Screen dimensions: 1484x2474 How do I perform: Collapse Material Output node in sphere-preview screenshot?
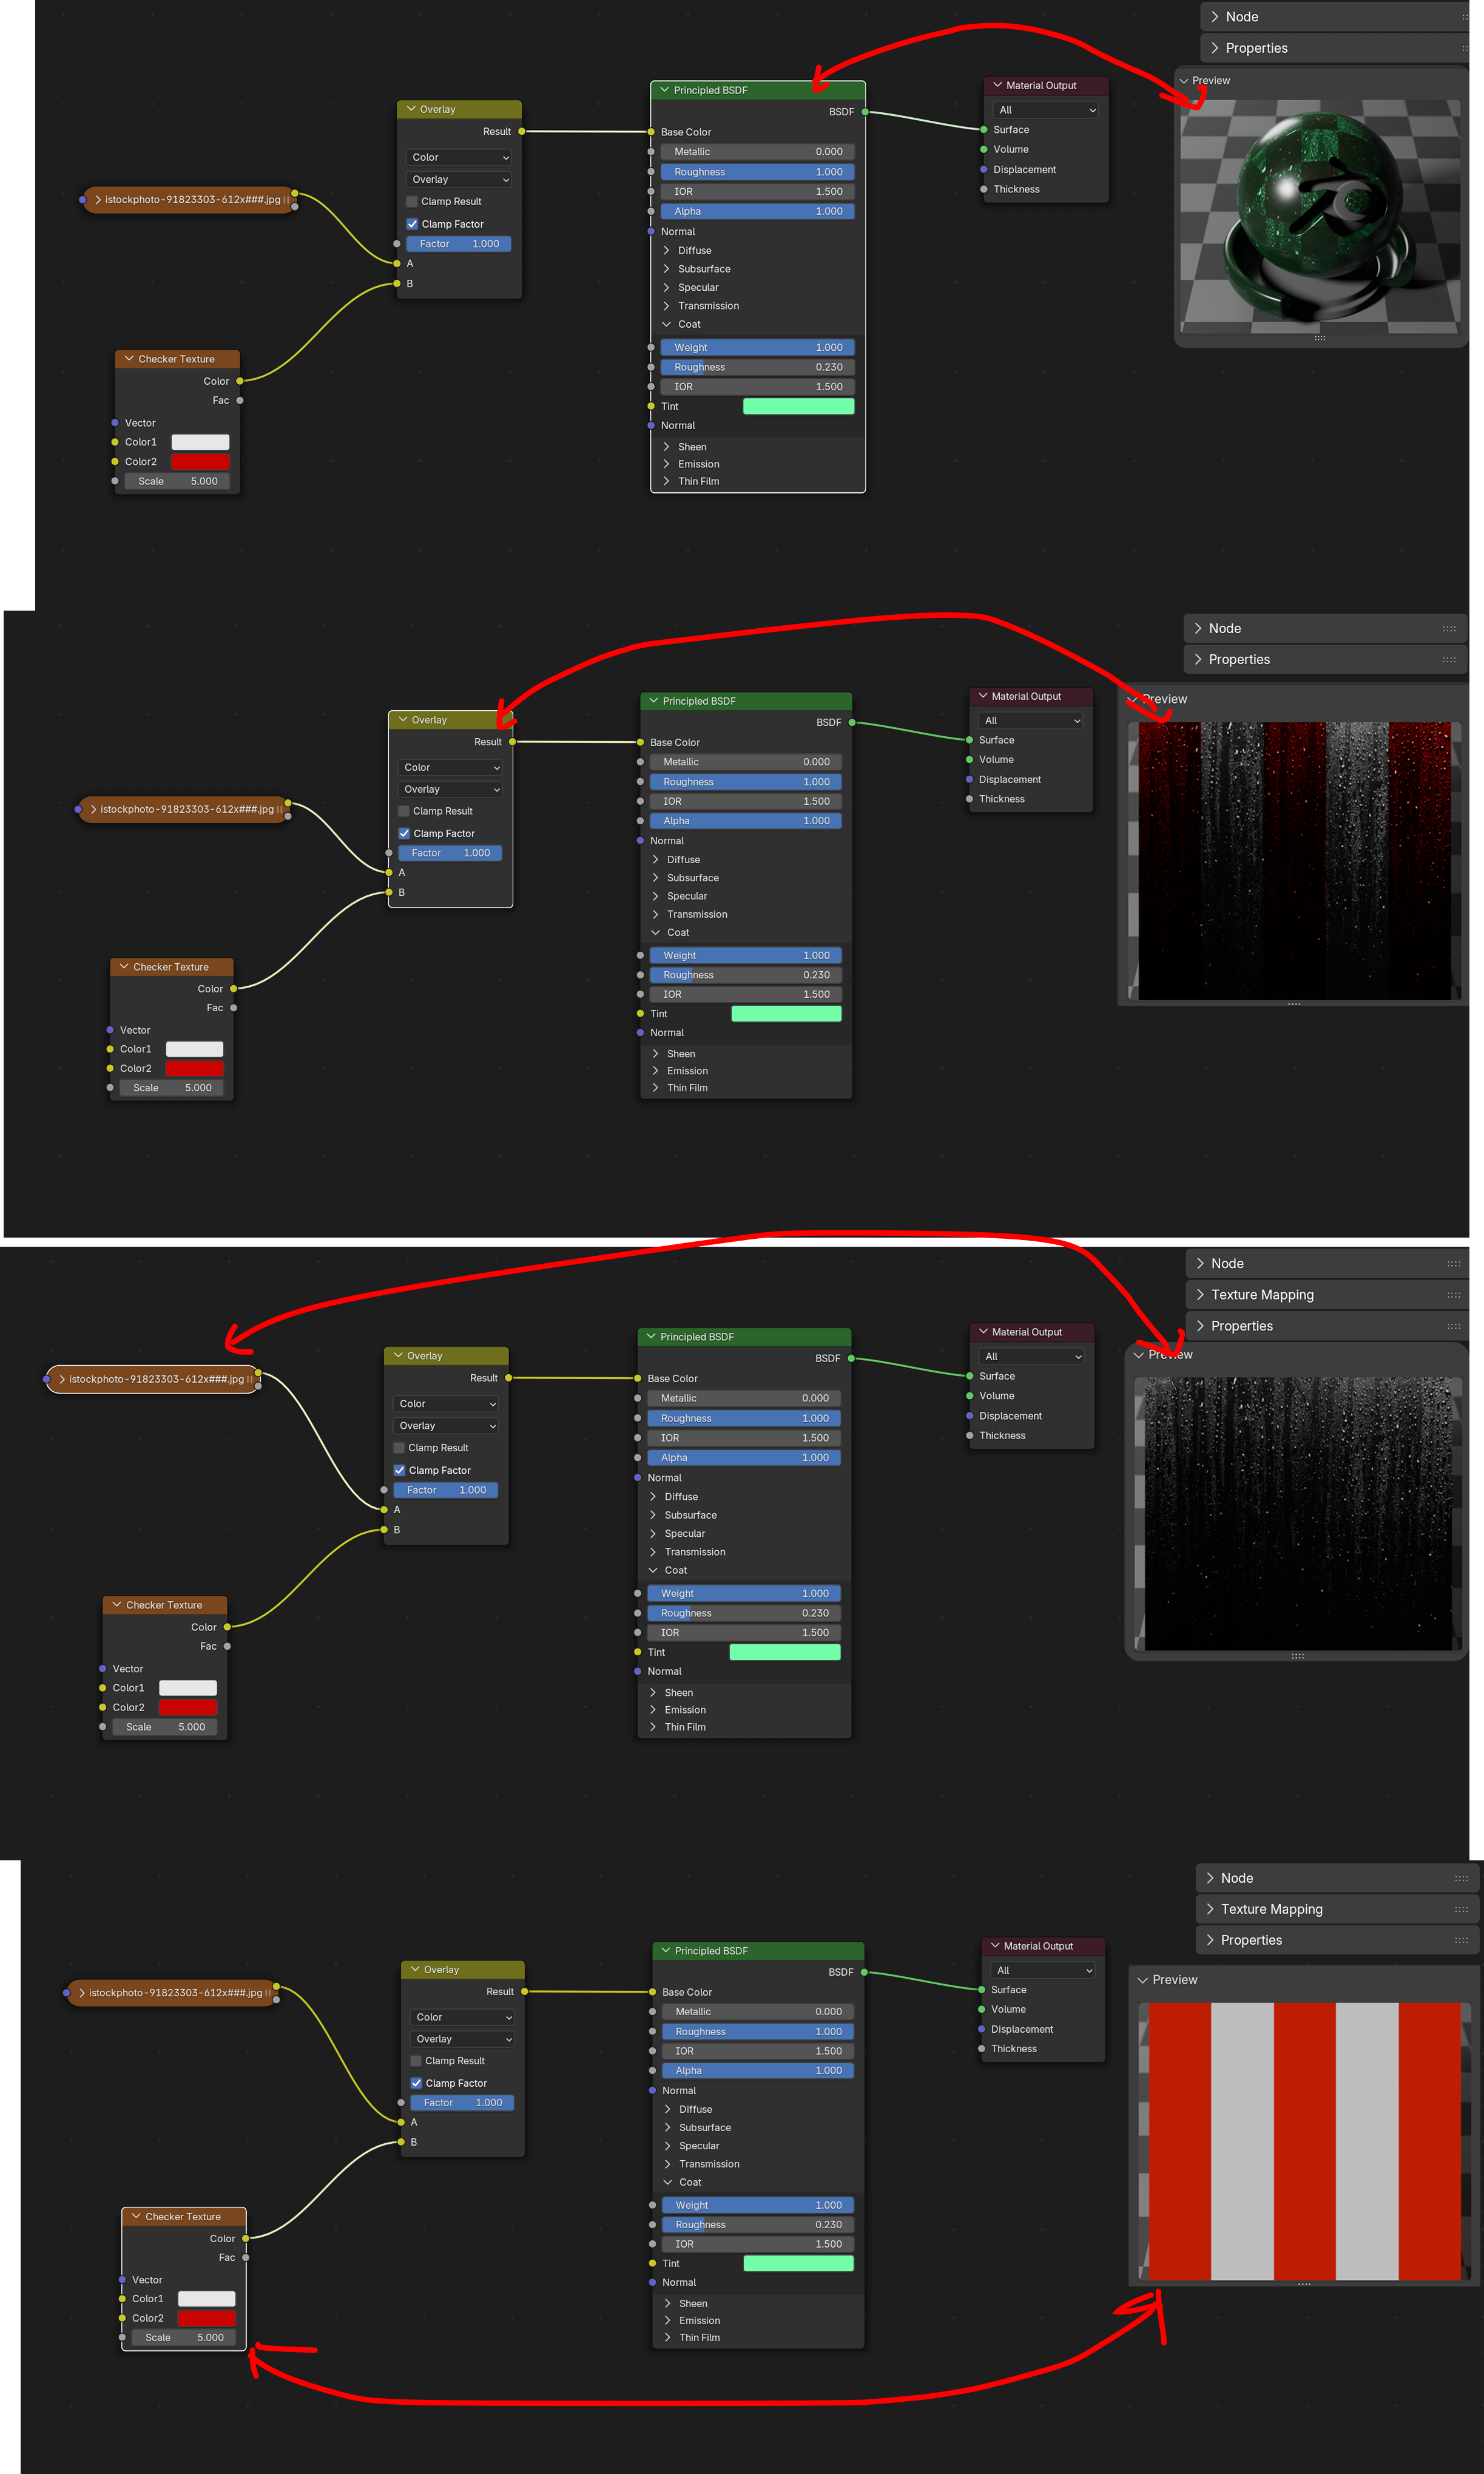tap(997, 85)
